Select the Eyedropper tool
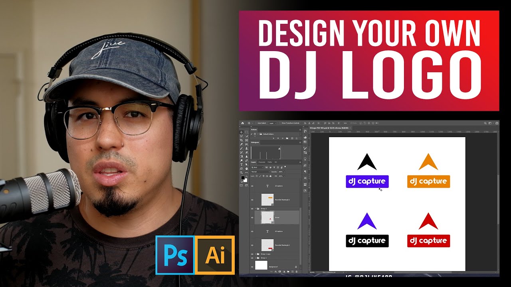 pyautogui.click(x=241, y=144)
